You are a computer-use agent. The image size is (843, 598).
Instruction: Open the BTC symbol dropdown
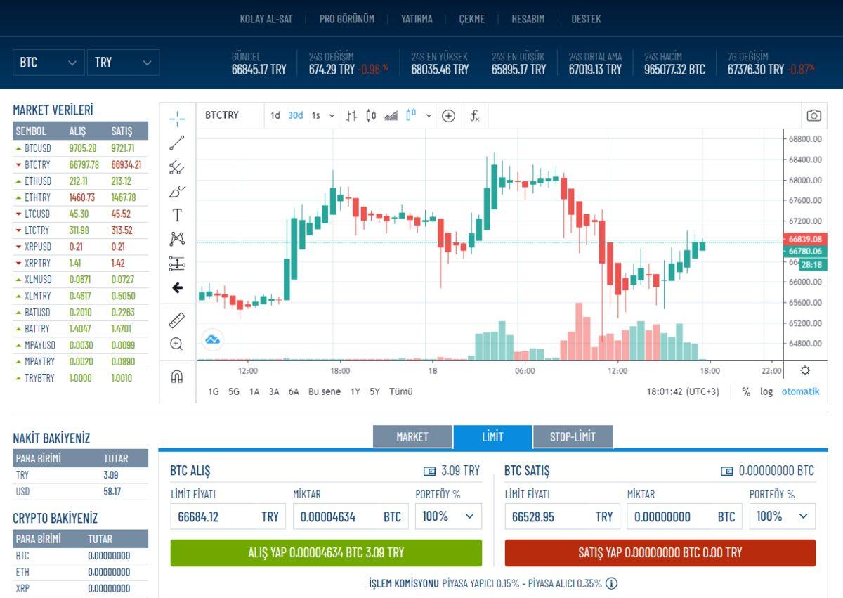pyautogui.click(x=48, y=62)
